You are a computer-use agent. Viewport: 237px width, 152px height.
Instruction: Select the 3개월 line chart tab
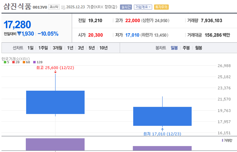click(57, 48)
